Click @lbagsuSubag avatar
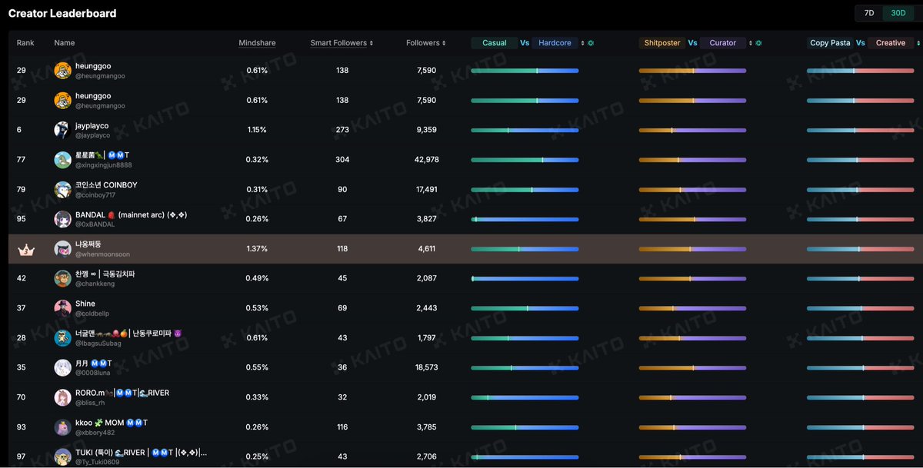Image resolution: width=923 pixels, height=468 pixels. 63,338
